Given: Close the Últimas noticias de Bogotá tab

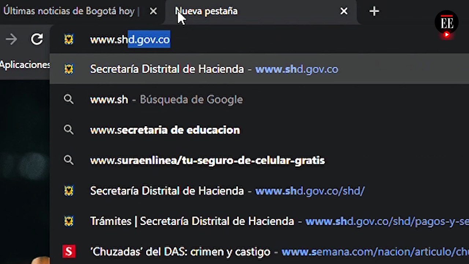Looking at the screenshot, I should pyautogui.click(x=153, y=11).
